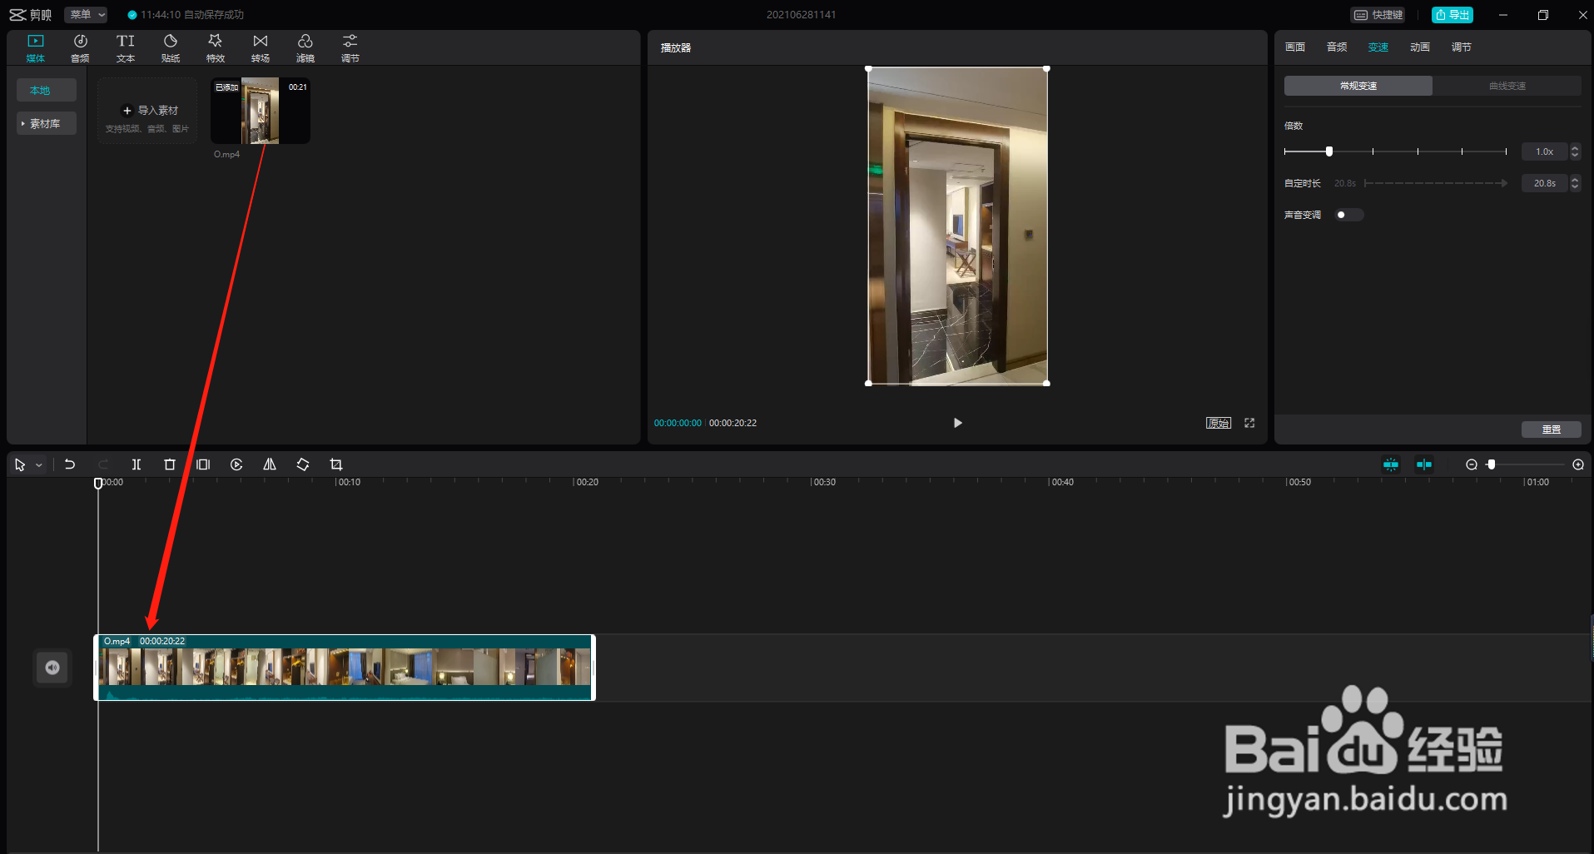Select the O.mp4 clip on the timeline

(x=345, y=668)
